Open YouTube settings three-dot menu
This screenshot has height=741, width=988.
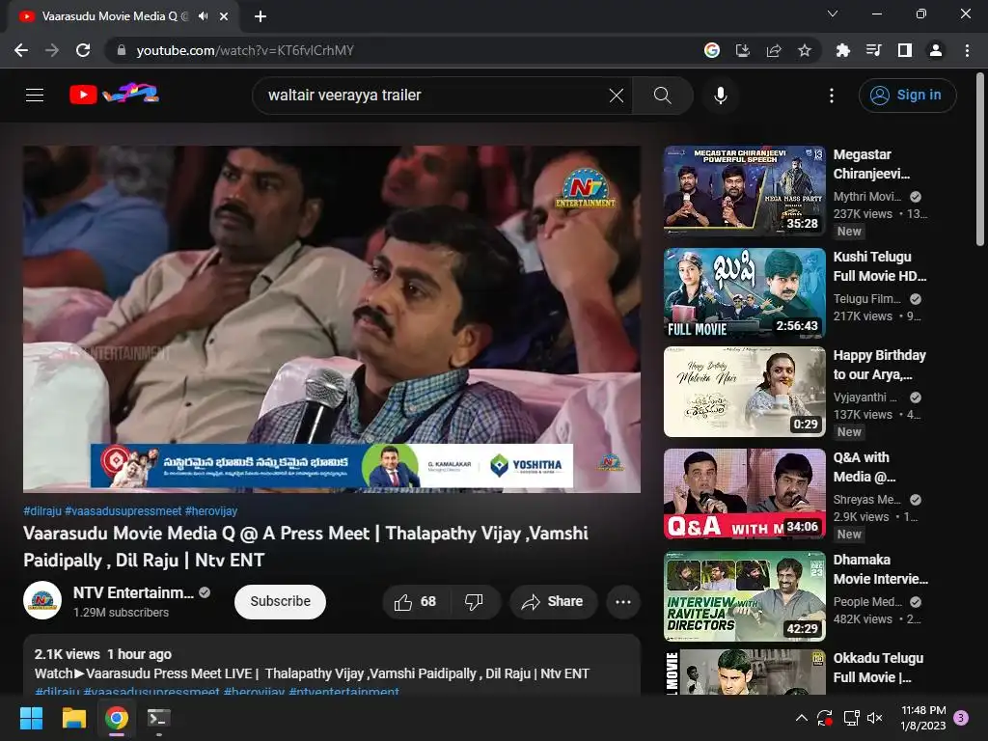tap(831, 96)
